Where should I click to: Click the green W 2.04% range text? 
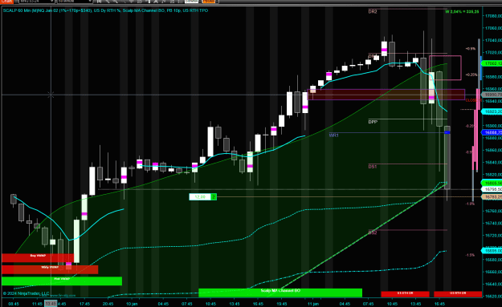[x=462, y=12]
